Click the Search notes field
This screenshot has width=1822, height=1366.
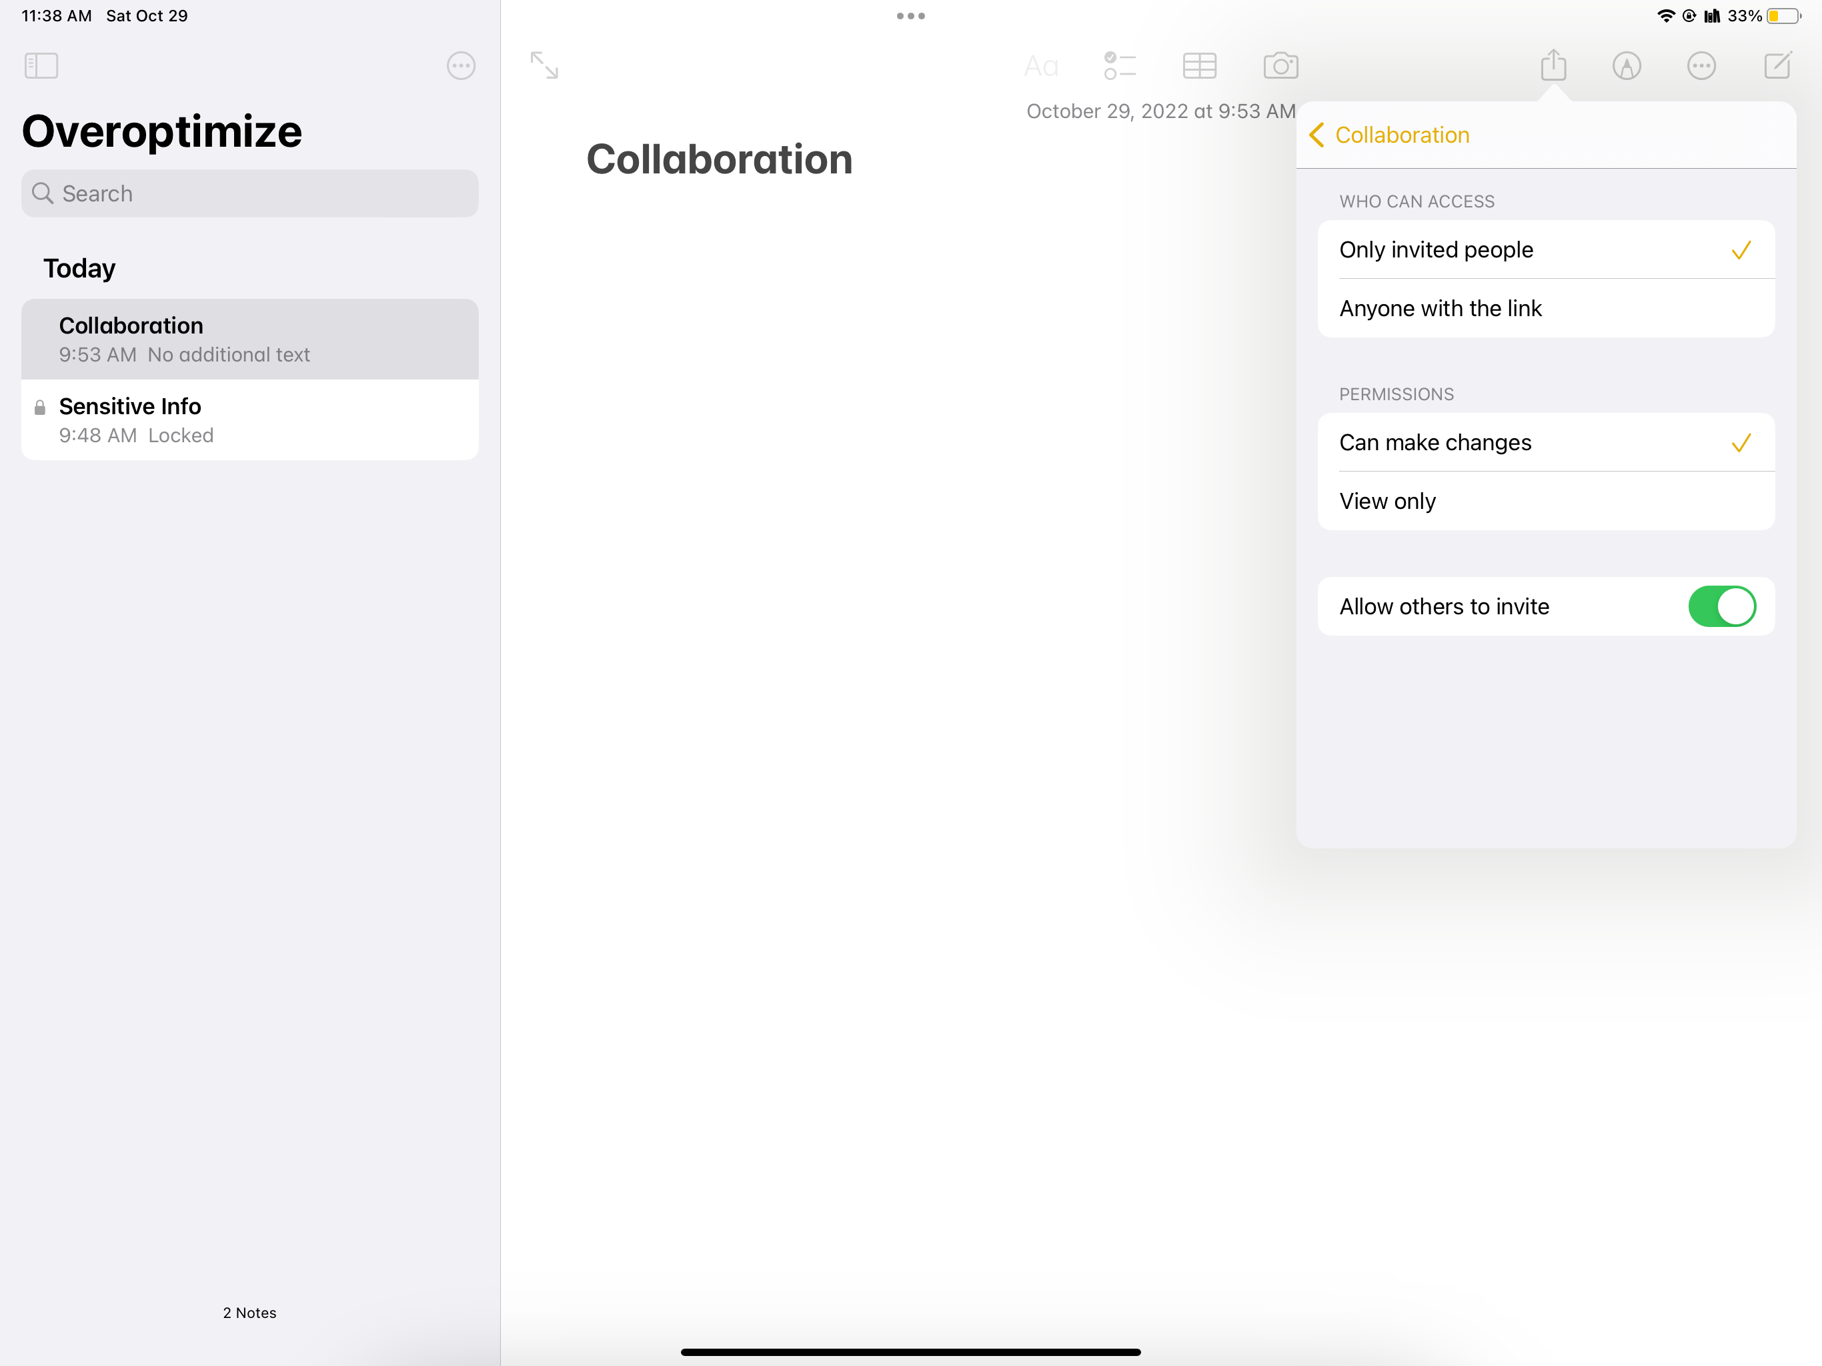click(x=249, y=193)
